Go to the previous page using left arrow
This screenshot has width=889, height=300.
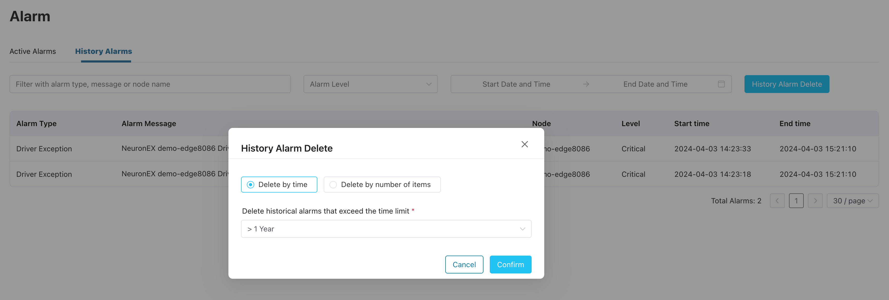[x=777, y=200]
